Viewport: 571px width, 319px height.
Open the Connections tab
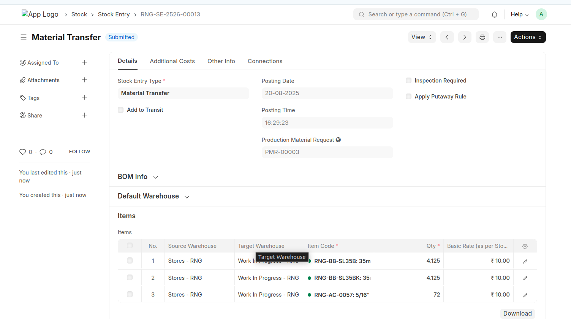[x=265, y=61]
